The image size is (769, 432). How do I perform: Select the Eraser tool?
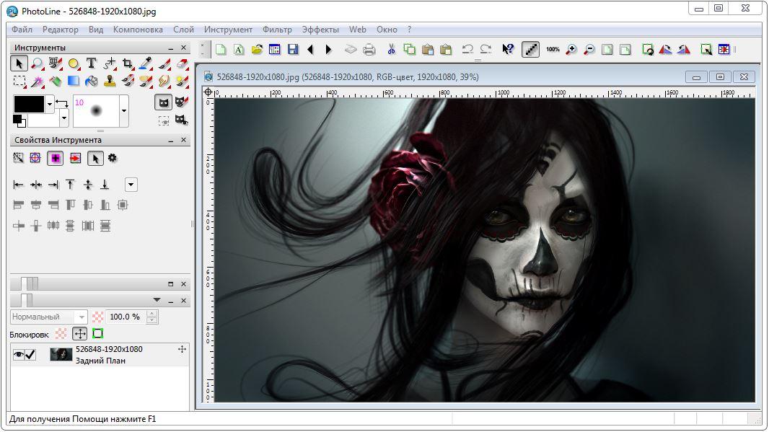pyautogui.click(x=182, y=63)
